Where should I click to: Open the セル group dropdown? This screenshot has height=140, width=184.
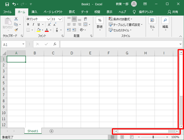coord(152,24)
